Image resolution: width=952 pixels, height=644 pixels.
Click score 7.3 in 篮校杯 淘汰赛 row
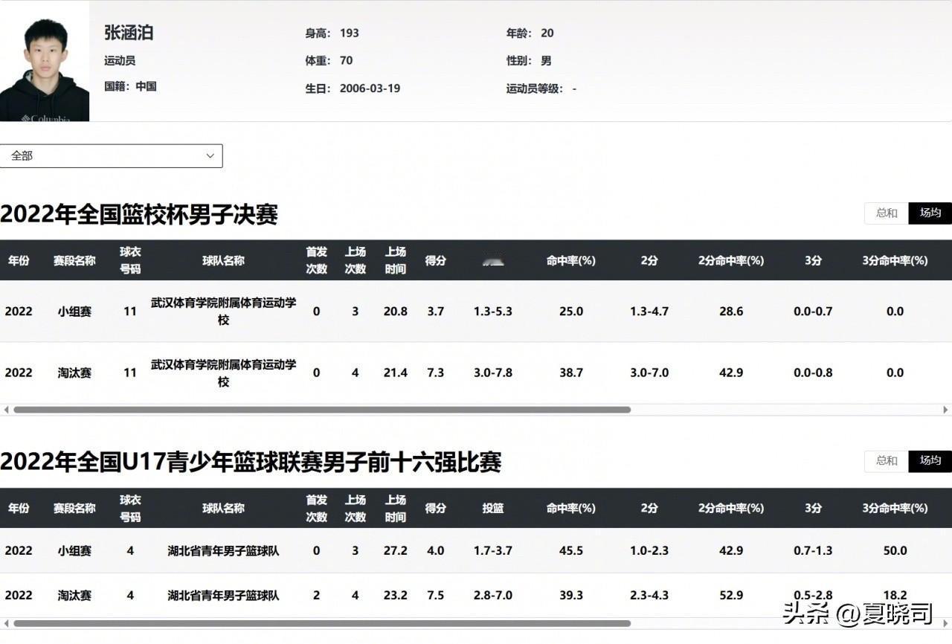click(x=436, y=373)
